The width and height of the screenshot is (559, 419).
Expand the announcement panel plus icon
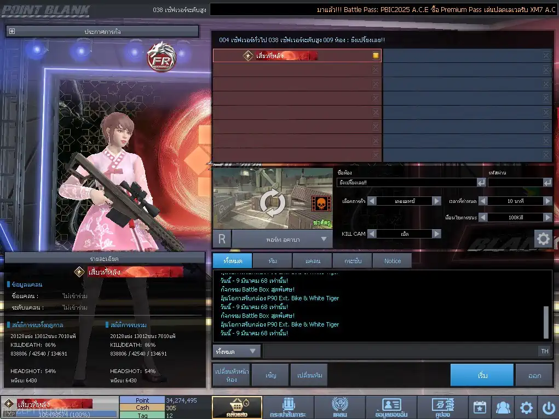point(11,31)
